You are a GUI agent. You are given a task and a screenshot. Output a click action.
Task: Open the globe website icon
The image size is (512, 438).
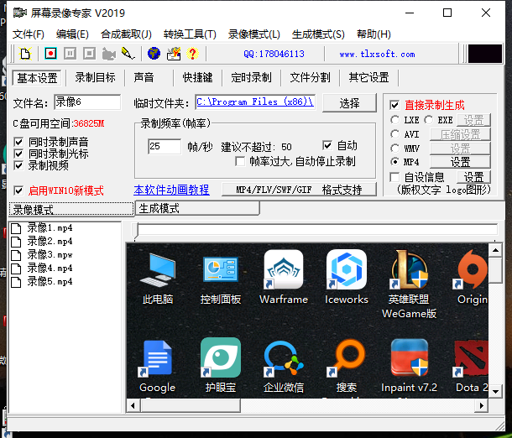(x=154, y=54)
